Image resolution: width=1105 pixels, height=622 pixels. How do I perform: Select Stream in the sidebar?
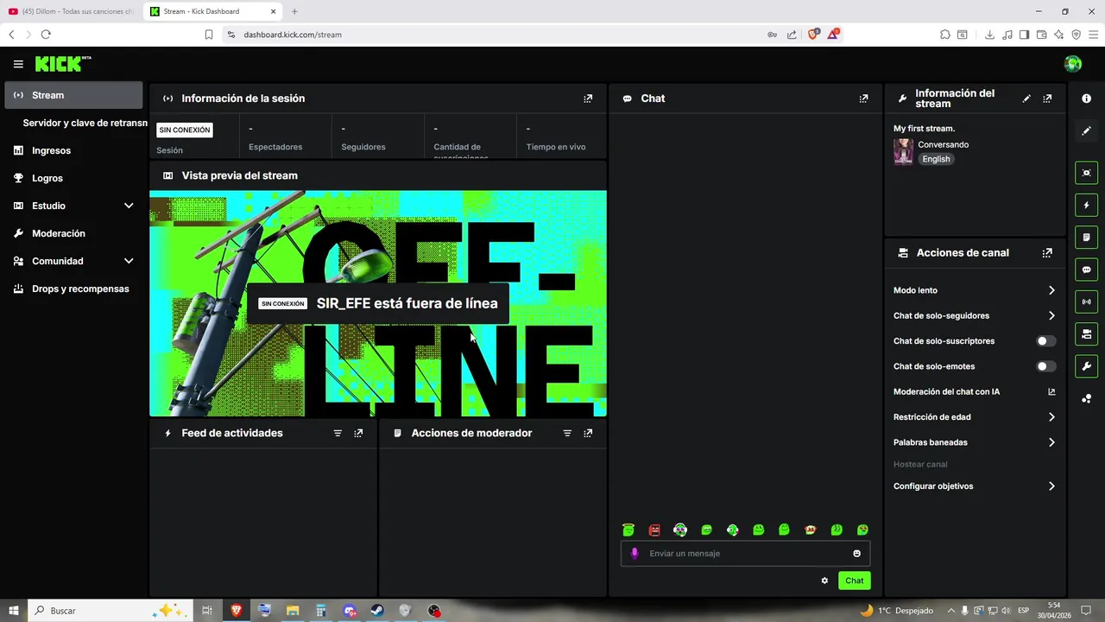(x=73, y=95)
